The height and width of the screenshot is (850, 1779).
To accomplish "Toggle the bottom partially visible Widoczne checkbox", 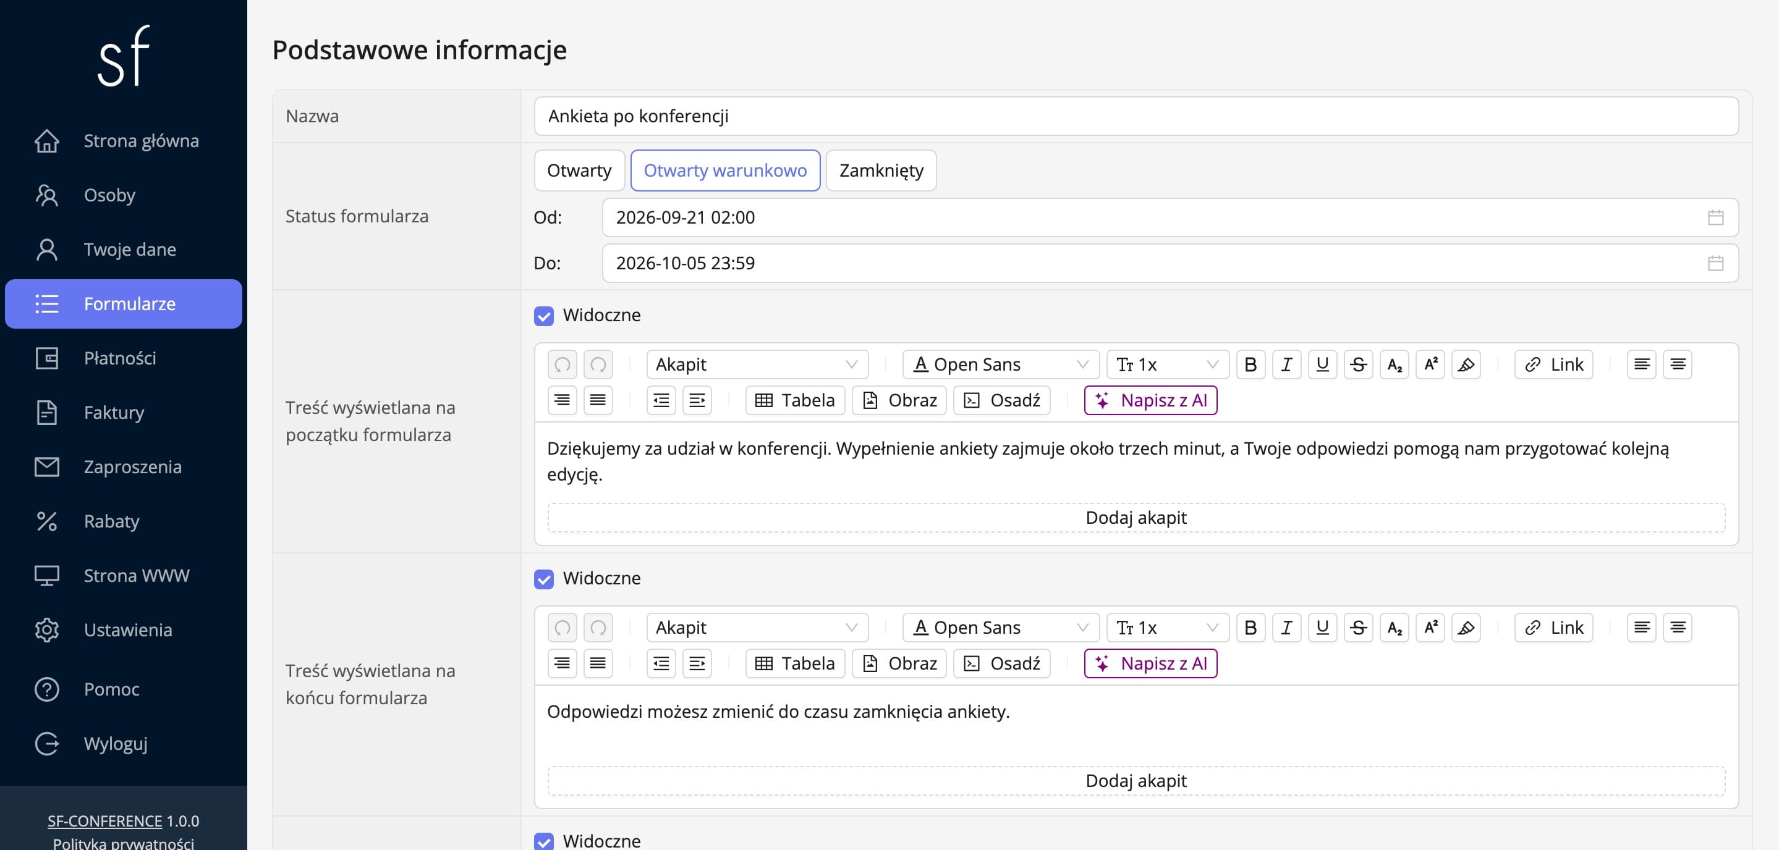I will (543, 841).
